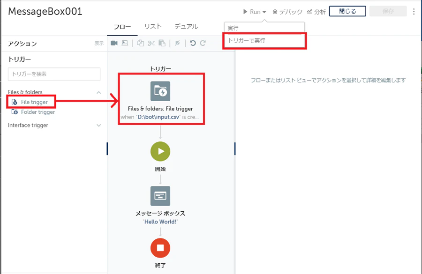Click the 閉じる button
The height and width of the screenshot is (274, 422).
coord(347,11)
